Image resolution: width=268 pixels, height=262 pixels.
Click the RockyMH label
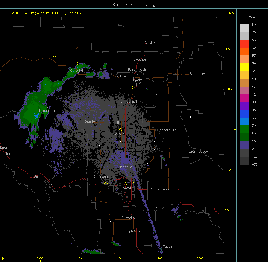pyautogui.click(x=76, y=71)
